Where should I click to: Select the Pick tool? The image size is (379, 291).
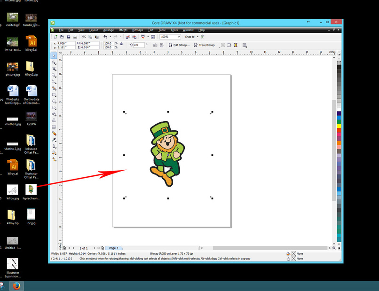click(x=55, y=55)
